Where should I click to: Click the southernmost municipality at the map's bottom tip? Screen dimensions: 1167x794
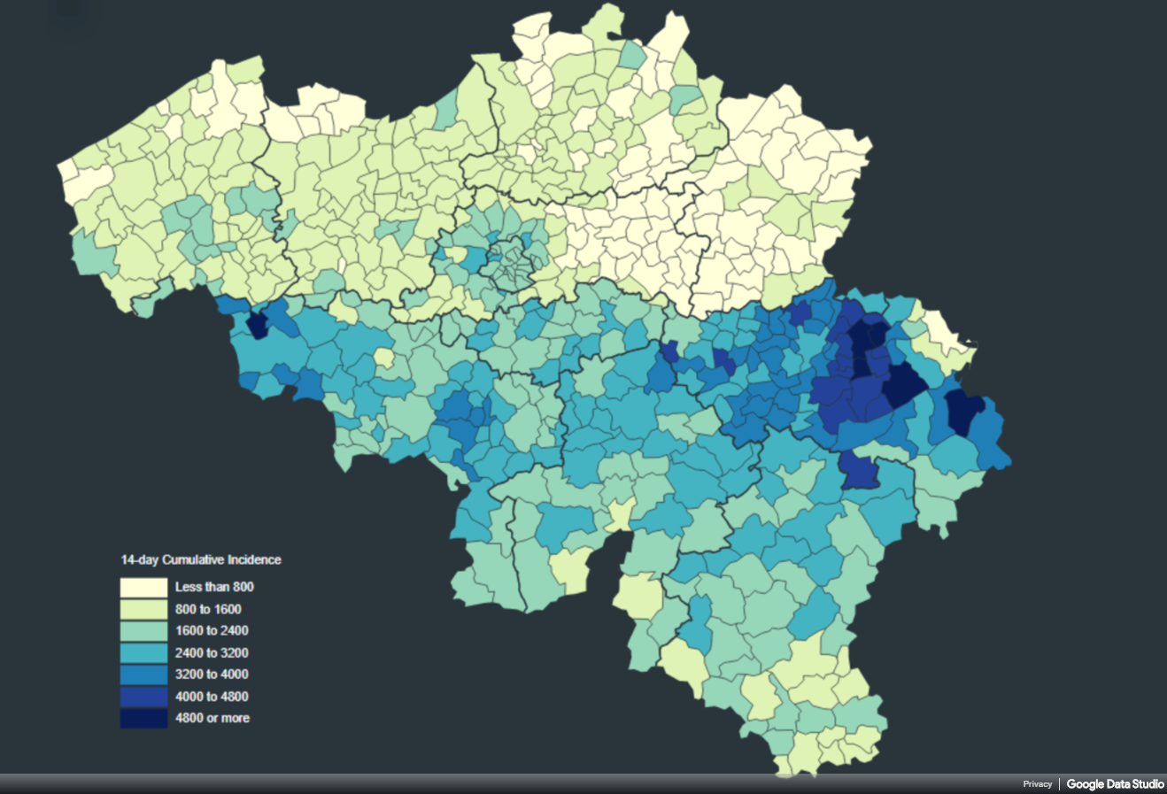pos(782,765)
